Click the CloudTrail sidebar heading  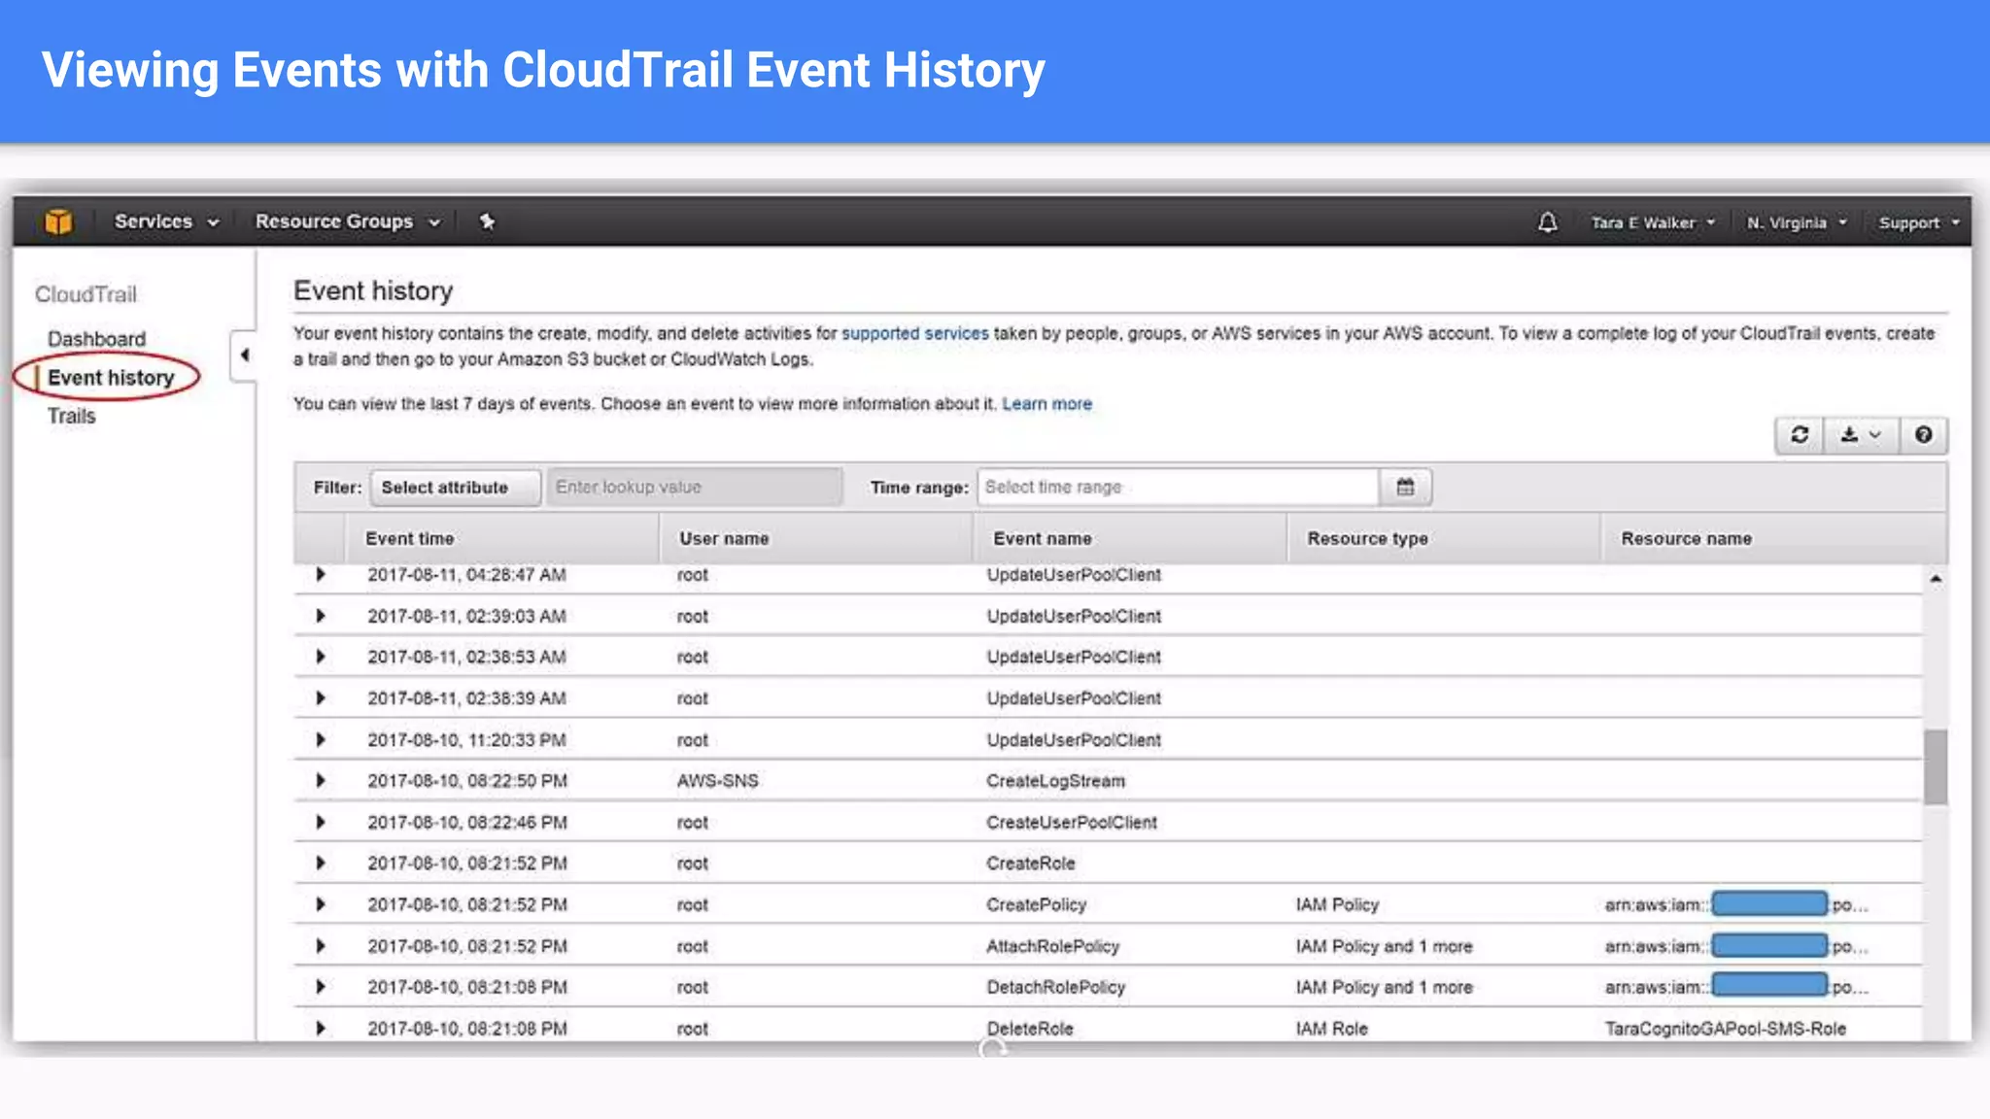pos(86,294)
